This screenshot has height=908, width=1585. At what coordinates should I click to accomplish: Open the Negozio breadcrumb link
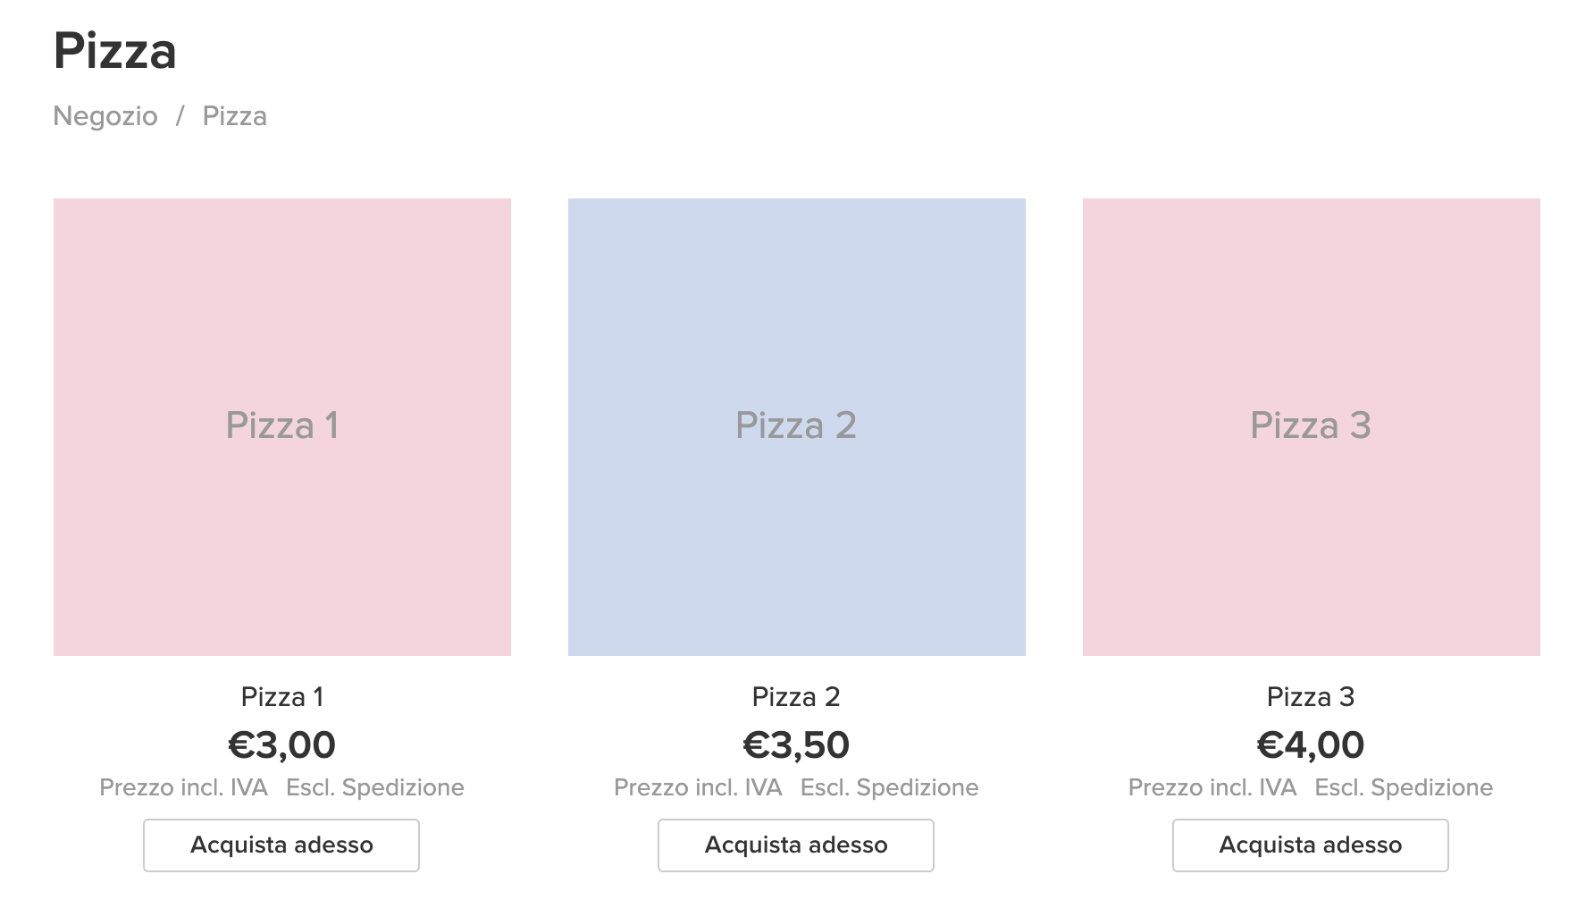coord(105,115)
